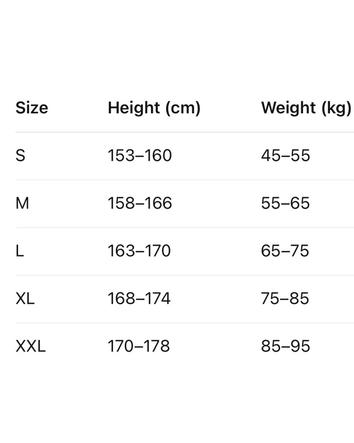Screen dimensions: 354x443
Task: Click the 85–95 weight value
Action: [x=285, y=346]
